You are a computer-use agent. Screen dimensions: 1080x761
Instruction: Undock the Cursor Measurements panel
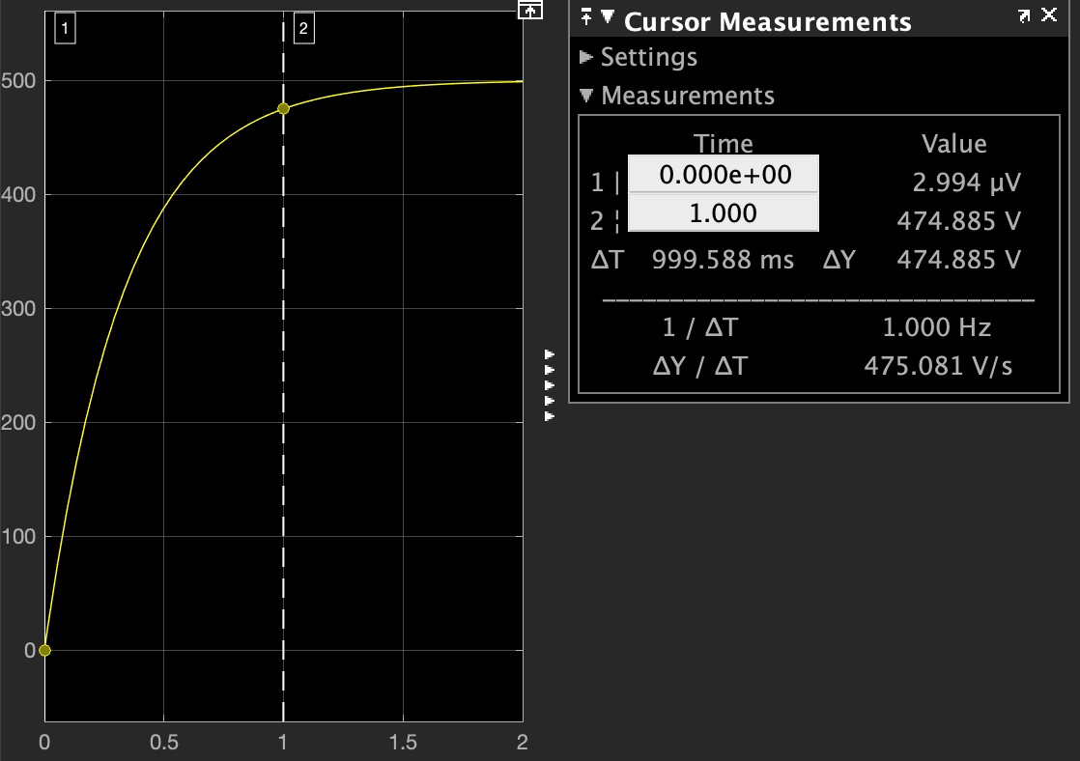(x=1024, y=15)
